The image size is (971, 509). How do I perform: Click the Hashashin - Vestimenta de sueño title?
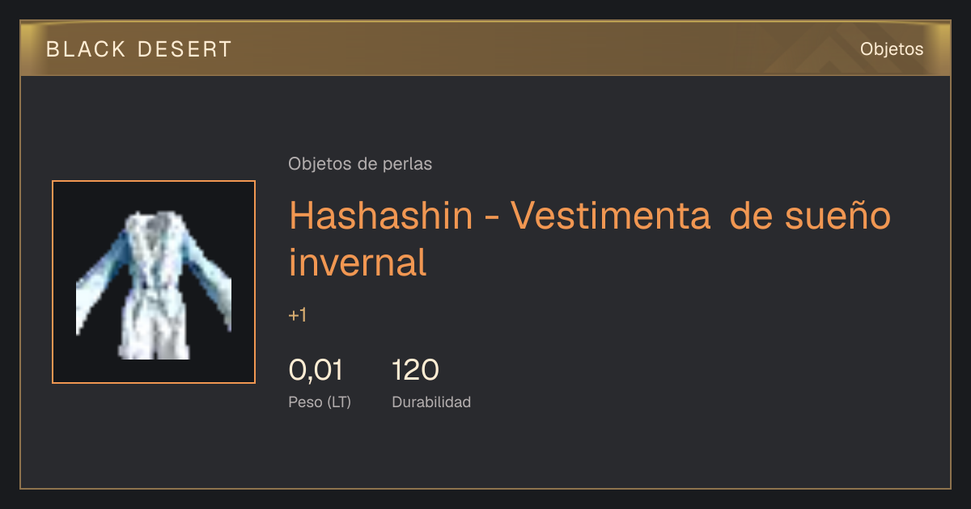[590, 216]
